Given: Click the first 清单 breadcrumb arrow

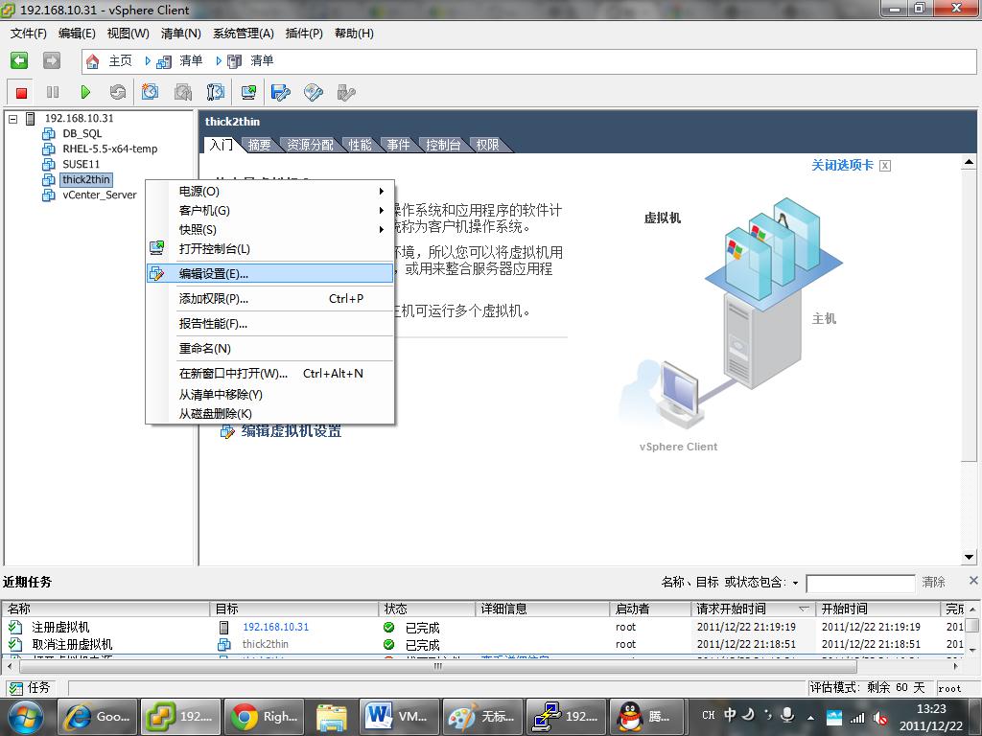Looking at the screenshot, I should click(148, 60).
